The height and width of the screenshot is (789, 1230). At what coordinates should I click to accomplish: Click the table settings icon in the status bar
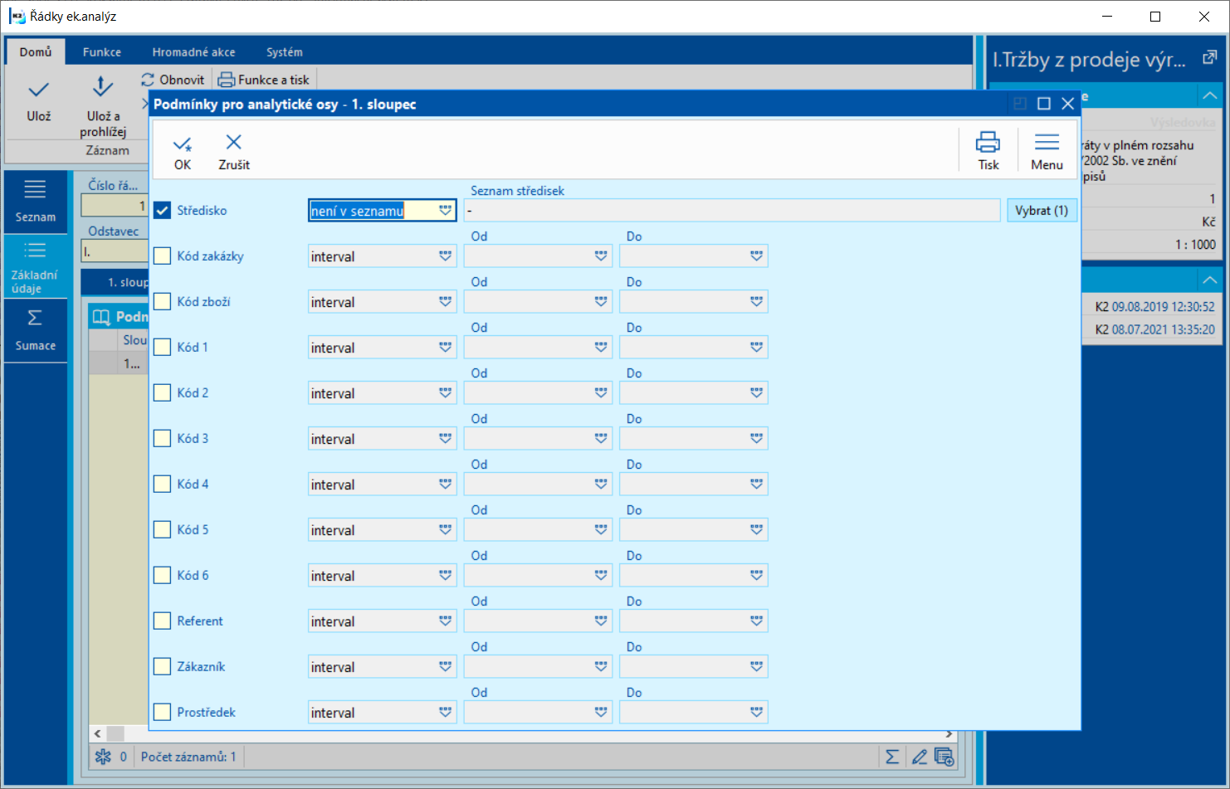tap(944, 757)
